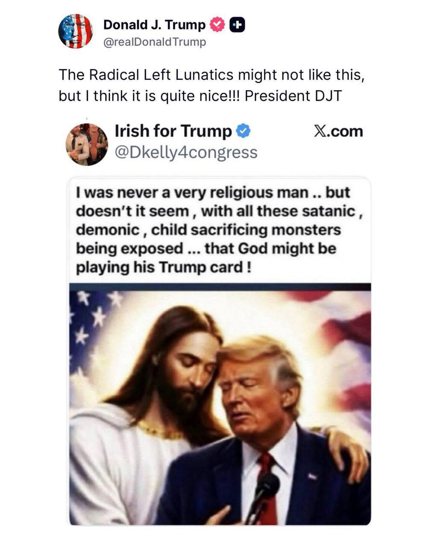The image size is (437, 547).
Task: Click the Irish for Trump profile picture
Action: [86, 144]
